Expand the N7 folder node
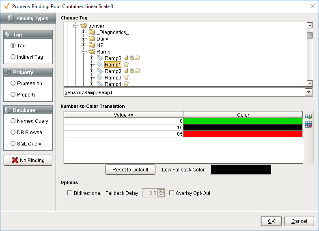The width and height of the screenshot is (319, 231). coord(84,45)
